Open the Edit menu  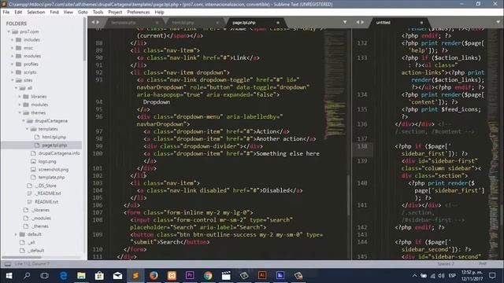(18, 13)
